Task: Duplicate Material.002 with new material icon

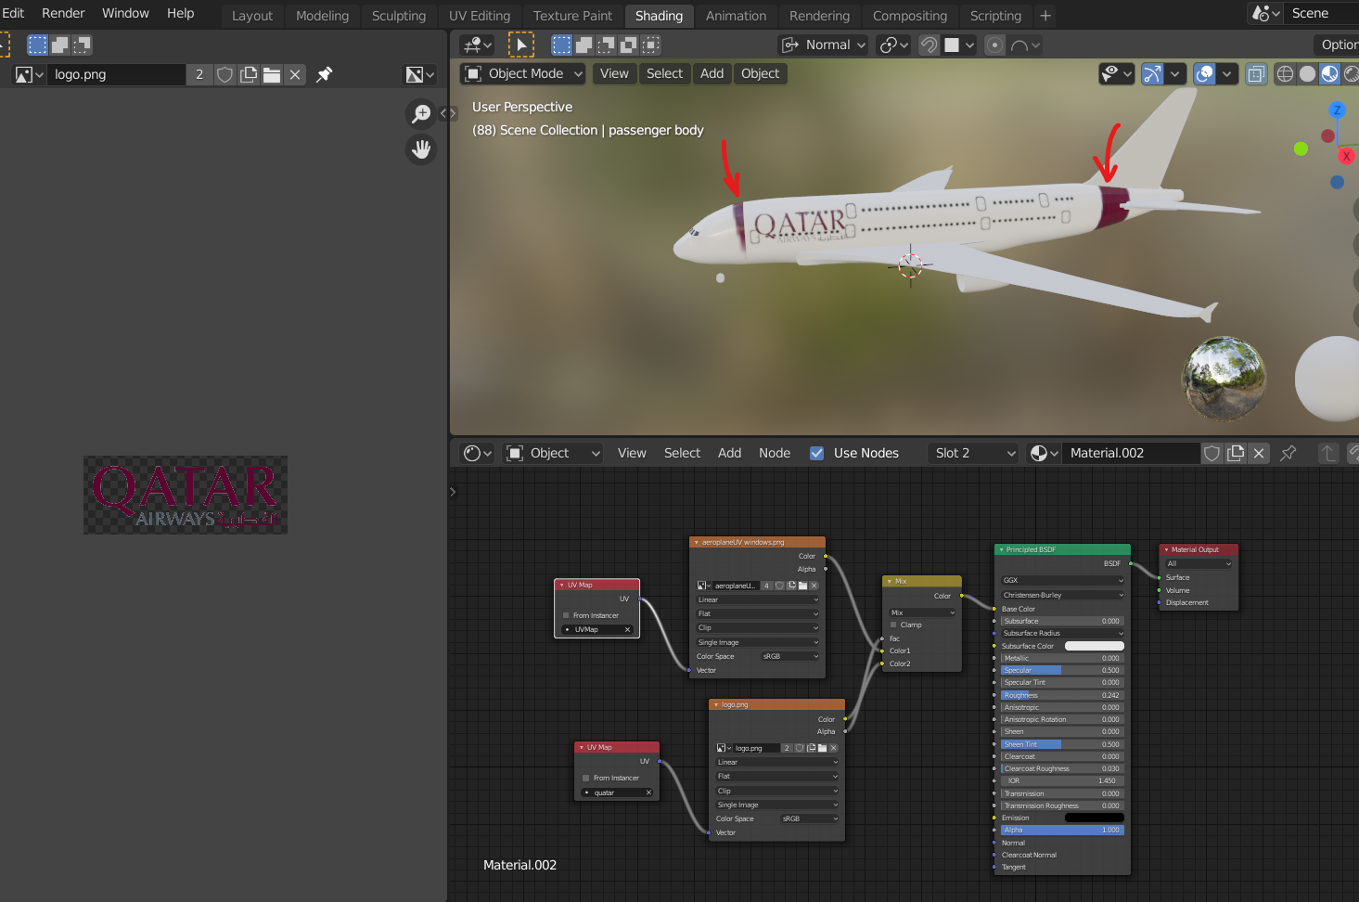Action: pos(1236,453)
